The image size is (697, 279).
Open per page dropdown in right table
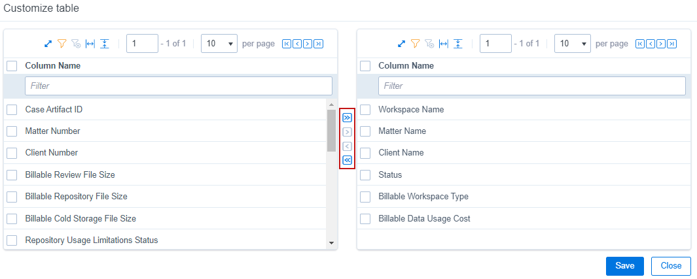pos(573,44)
